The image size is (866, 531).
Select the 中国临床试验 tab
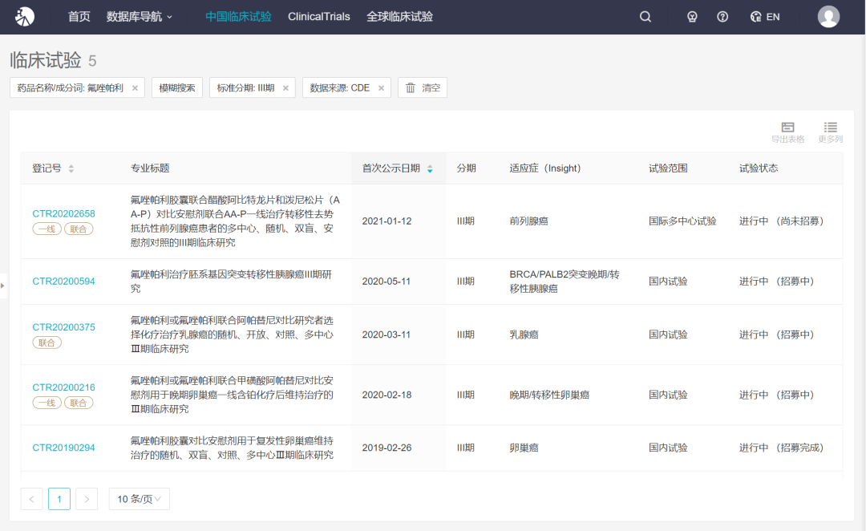click(x=238, y=17)
